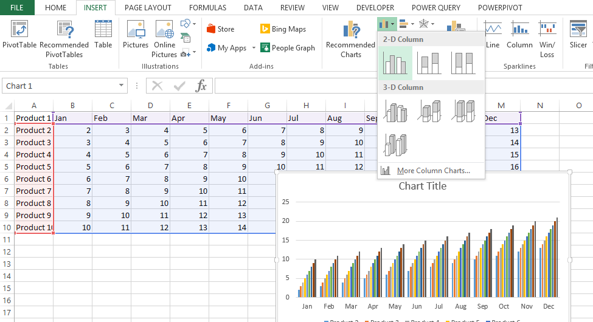This screenshot has height=322, width=593.
Task: Insert a PivotTable
Action: (x=19, y=35)
